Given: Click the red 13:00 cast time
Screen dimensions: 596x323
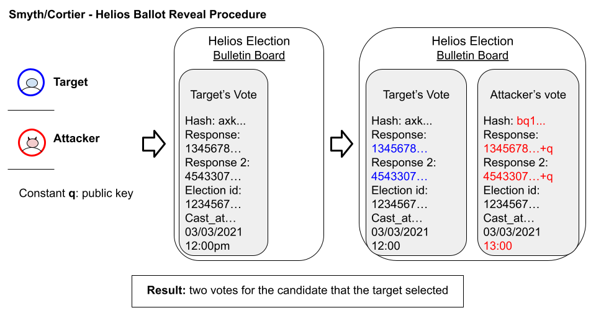Looking at the screenshot, I should coord(497,246).
